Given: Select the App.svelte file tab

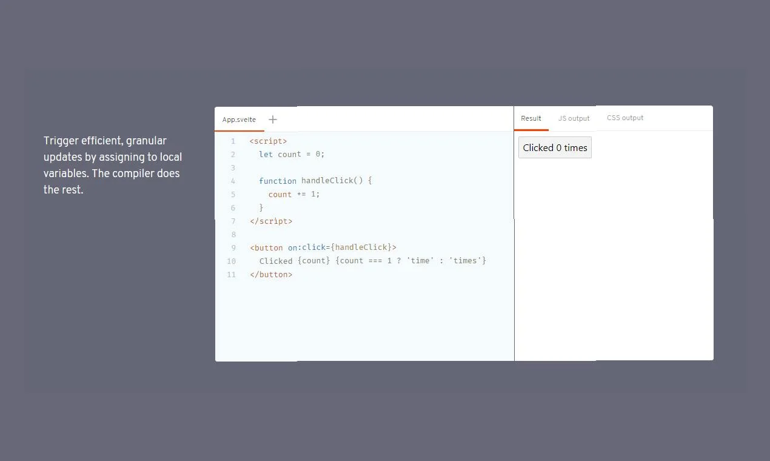Looking at the screenshot, I should tap(239, 119).
